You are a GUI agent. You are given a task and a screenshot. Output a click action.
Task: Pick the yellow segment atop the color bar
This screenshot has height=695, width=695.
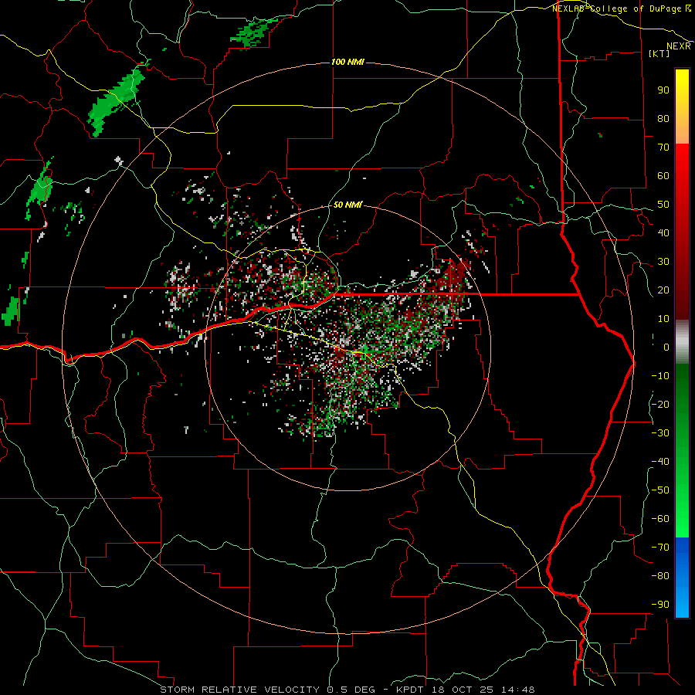tap(682, 107)
